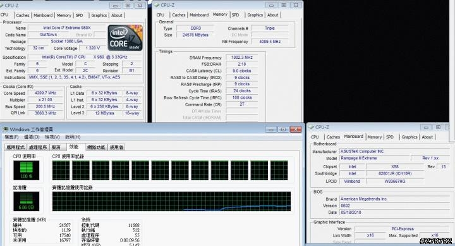The width and height of the screenshot is (455, 246).
Task: Click the DRAM Frequency value field
Action: 241,58
